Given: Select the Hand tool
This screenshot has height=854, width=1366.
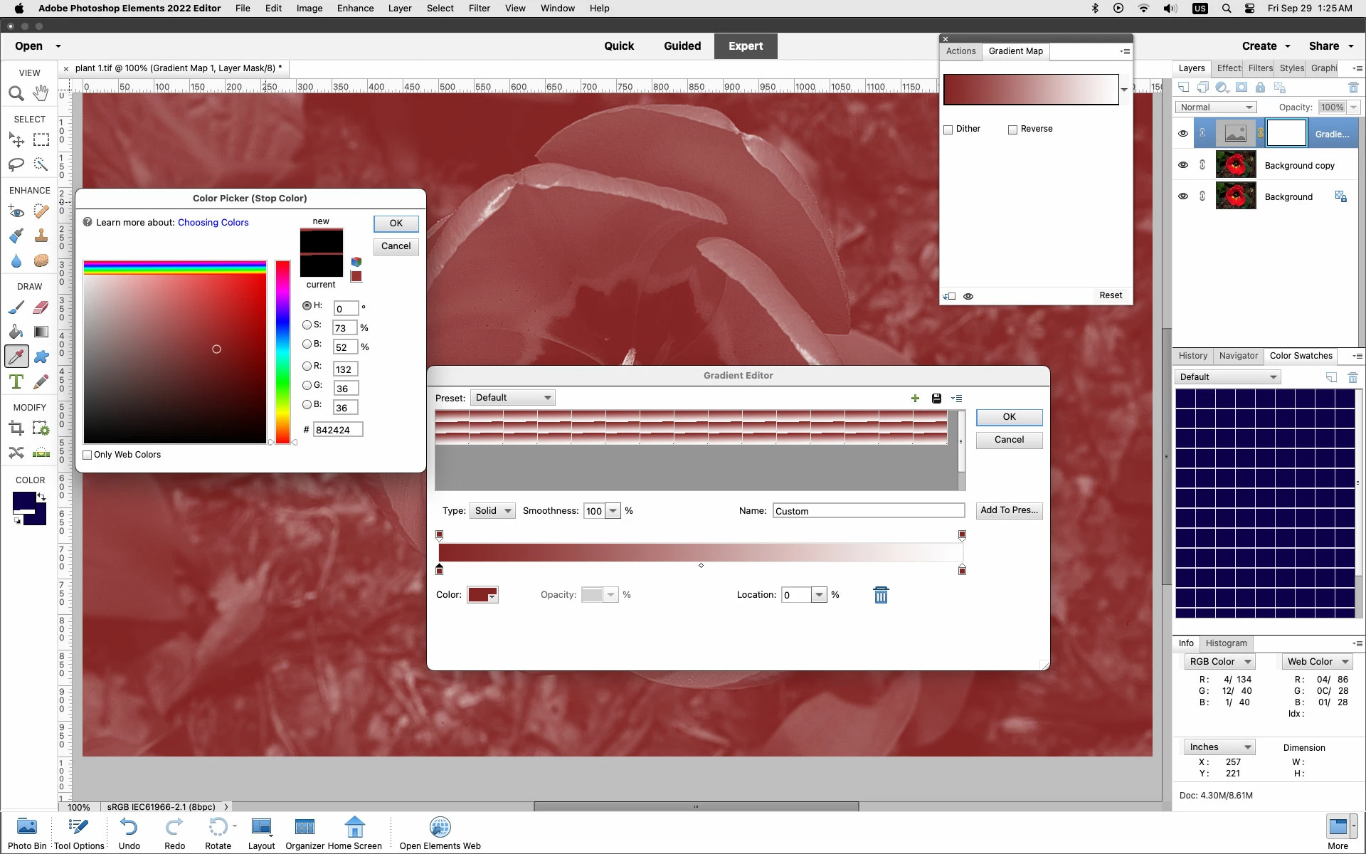Looking at the screenshot, I should point(41,93).
